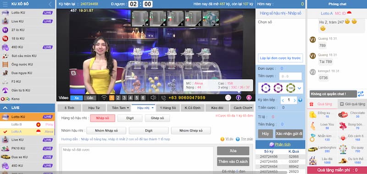Select video line 5
Viewport: 367px width, 174px height.
click(x=137, y=98)
